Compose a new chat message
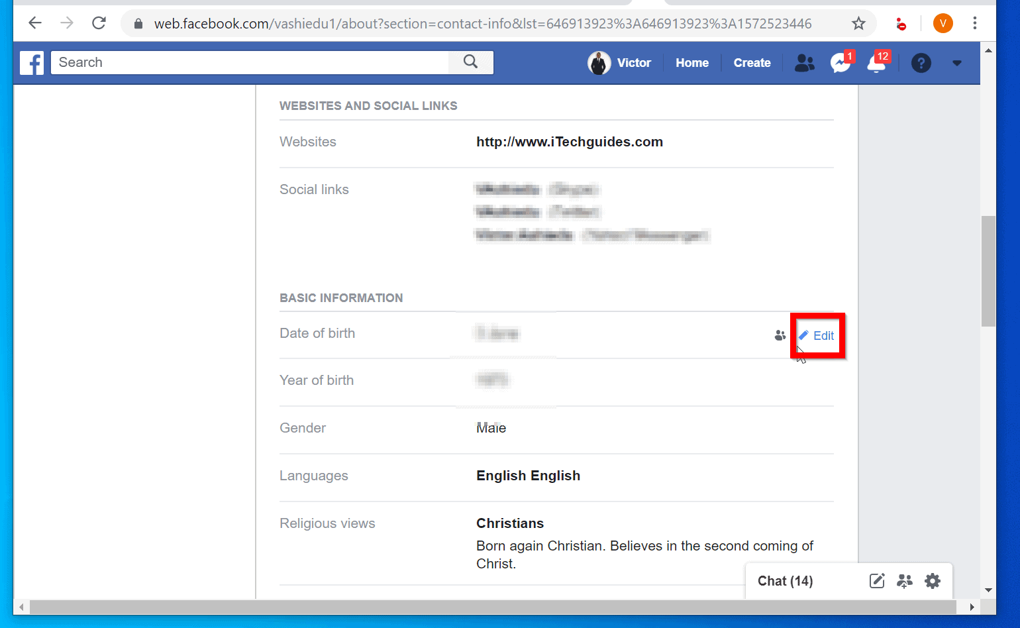This screenshot has height=628, width=1020. click(x=876, y=580)
